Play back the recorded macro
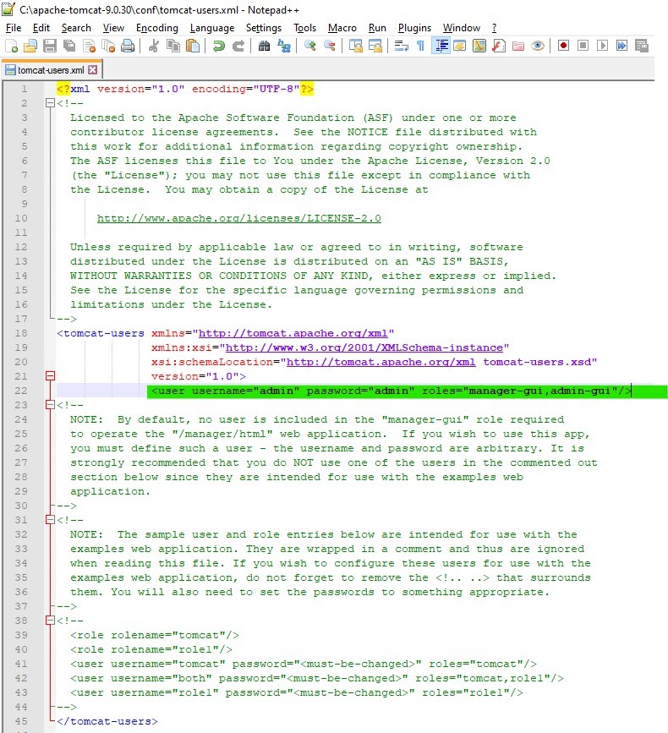This screenshot has width=668, height=733. point(603,46)
